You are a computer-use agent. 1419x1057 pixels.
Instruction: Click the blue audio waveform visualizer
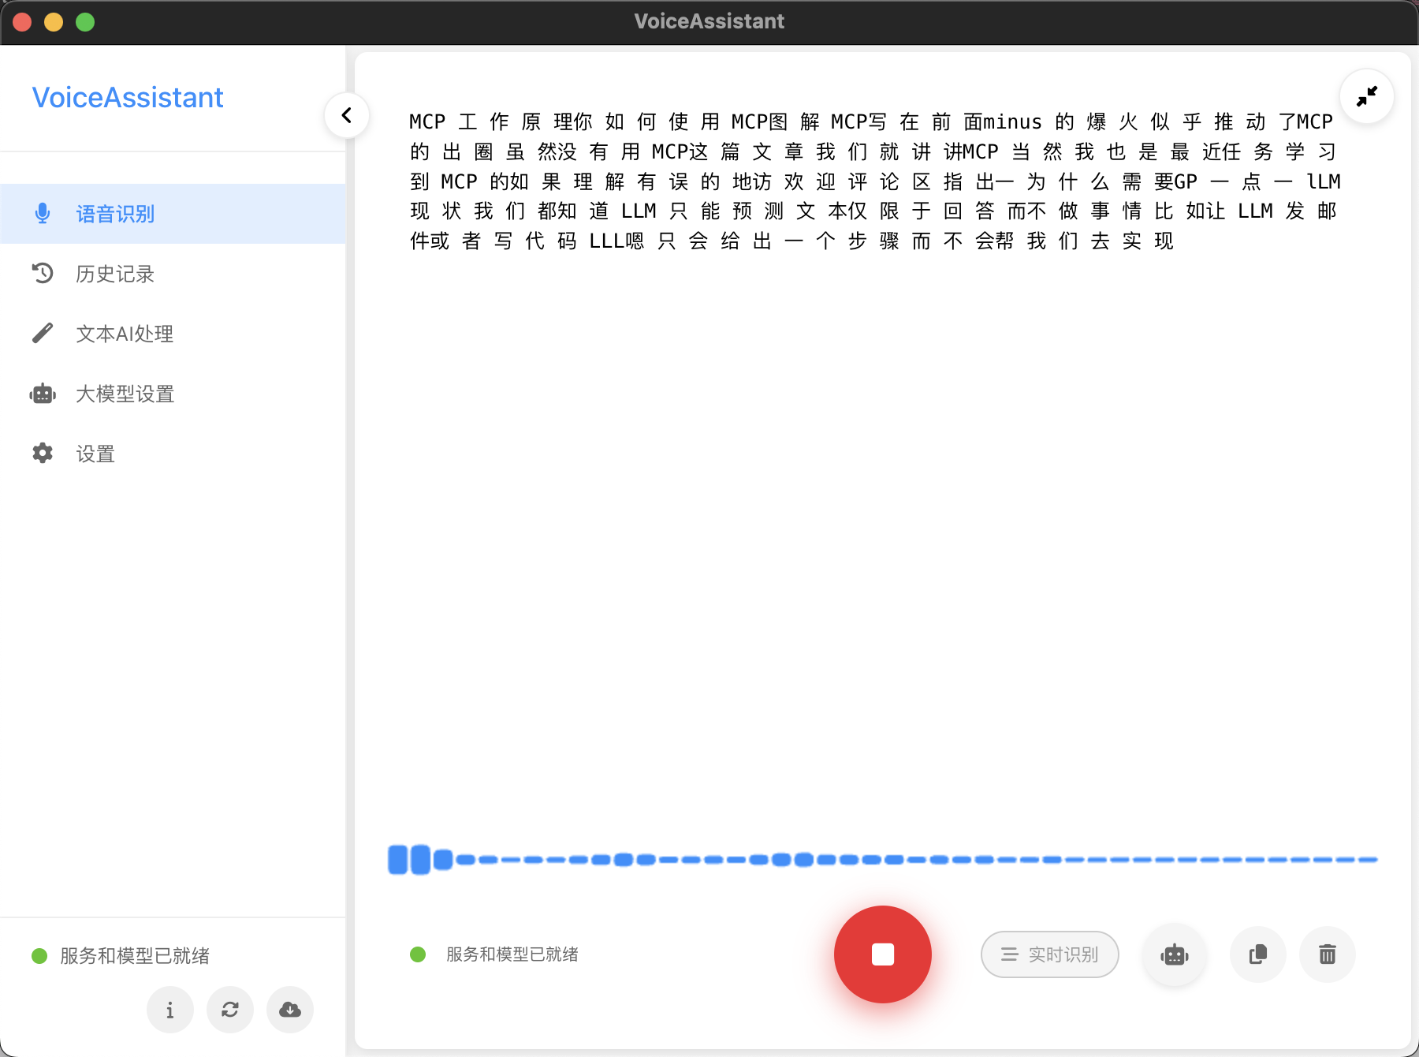pyautogui.click(x=881, y=859)
